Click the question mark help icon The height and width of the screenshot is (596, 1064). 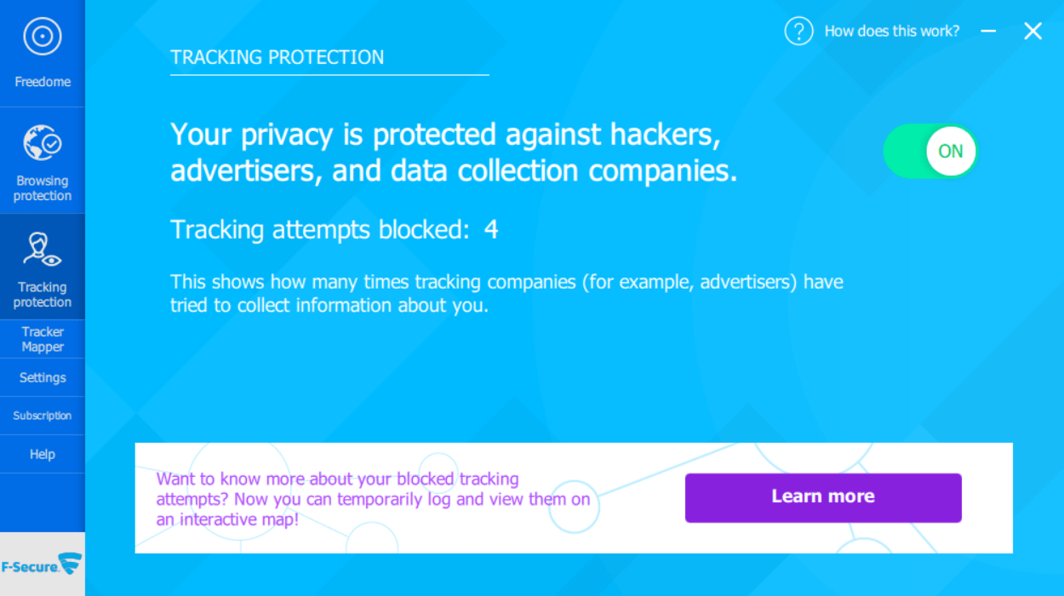pyautogui.click(x=798, y=32)
